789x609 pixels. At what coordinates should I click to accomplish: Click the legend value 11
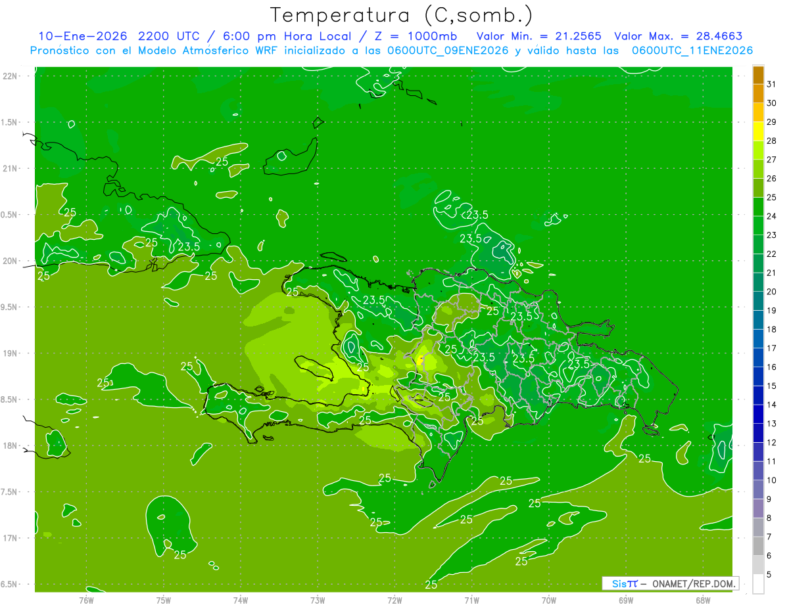pos(772,461)
